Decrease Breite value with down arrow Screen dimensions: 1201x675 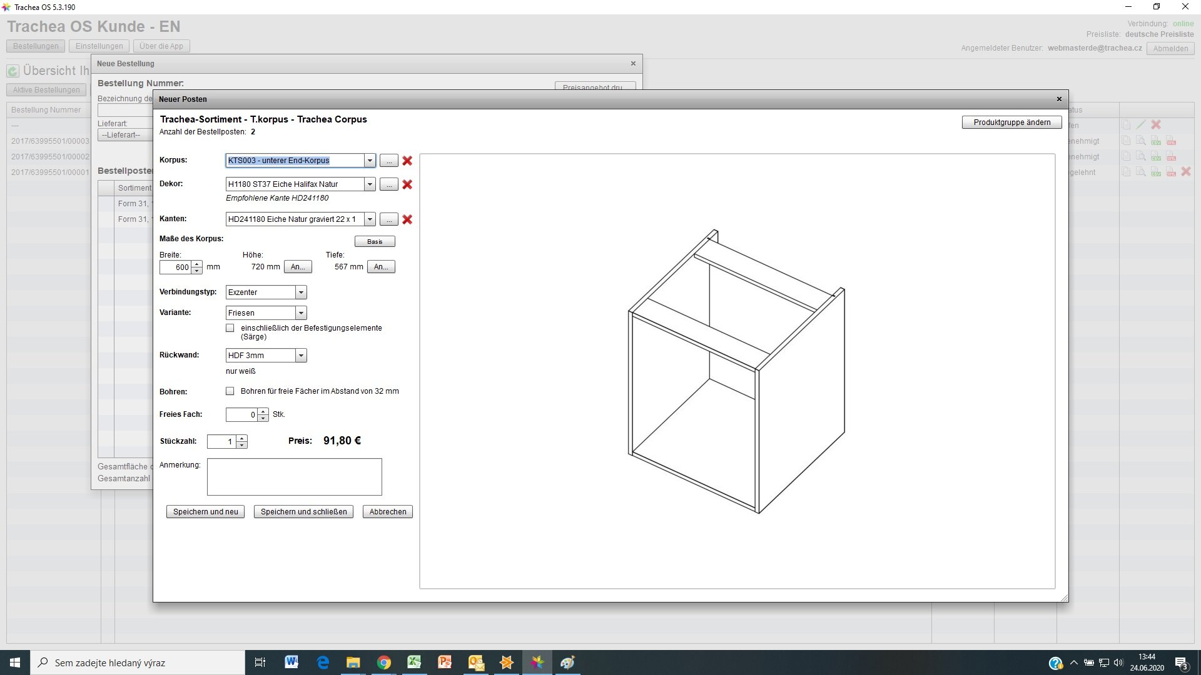click(x=197, y=271)
